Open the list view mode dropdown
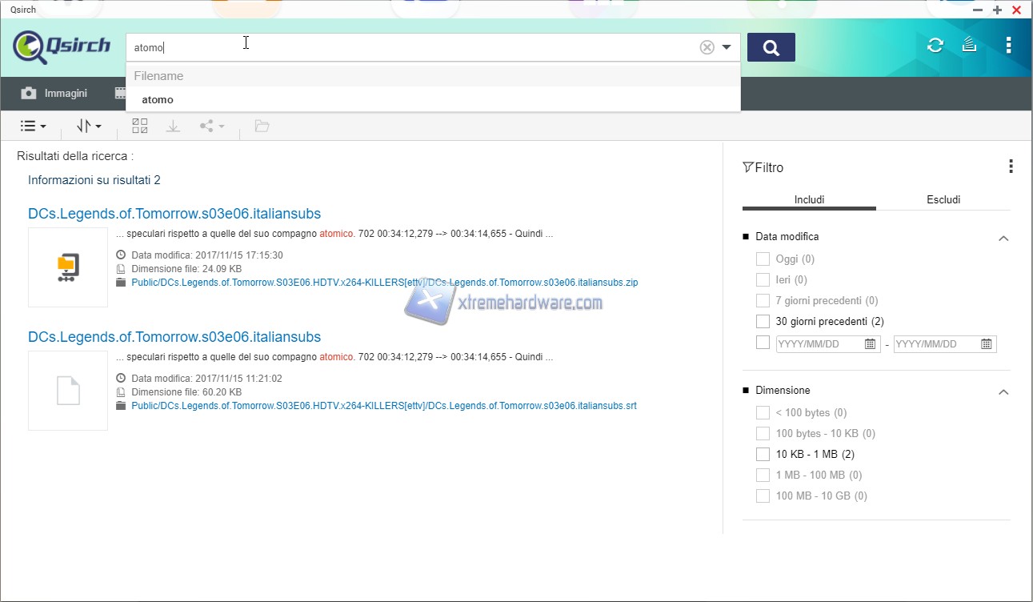Screen dimensions: 1033x602 point(33,126)
